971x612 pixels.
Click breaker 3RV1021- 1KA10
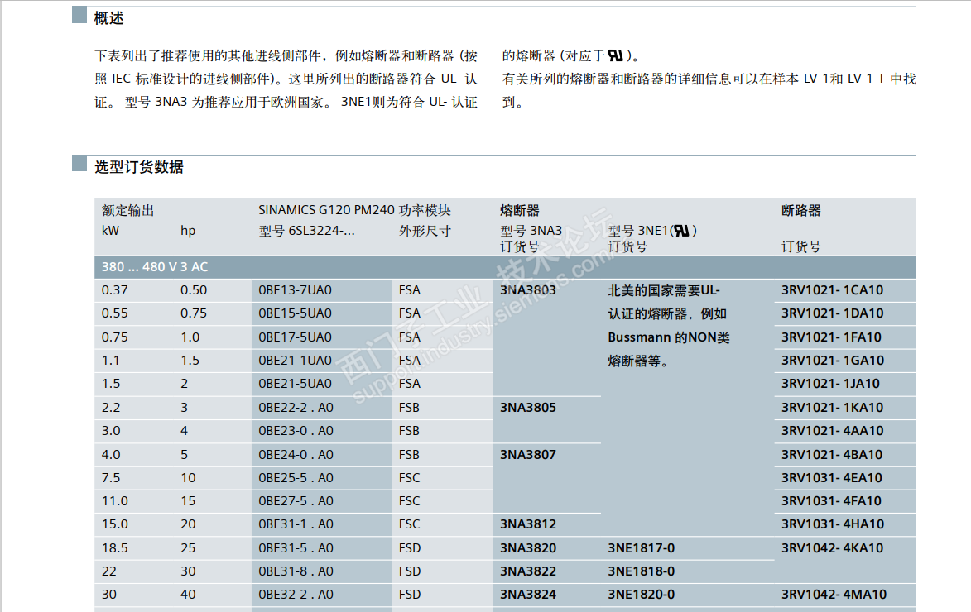[x=832, y=408]
